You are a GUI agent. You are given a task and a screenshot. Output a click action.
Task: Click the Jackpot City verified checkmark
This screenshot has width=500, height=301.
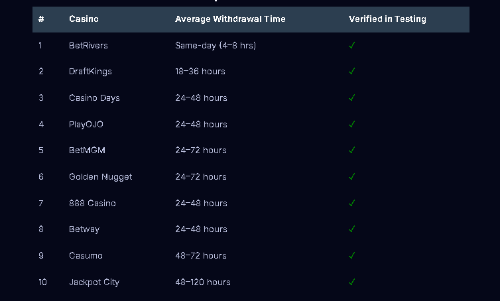[352, 282]
